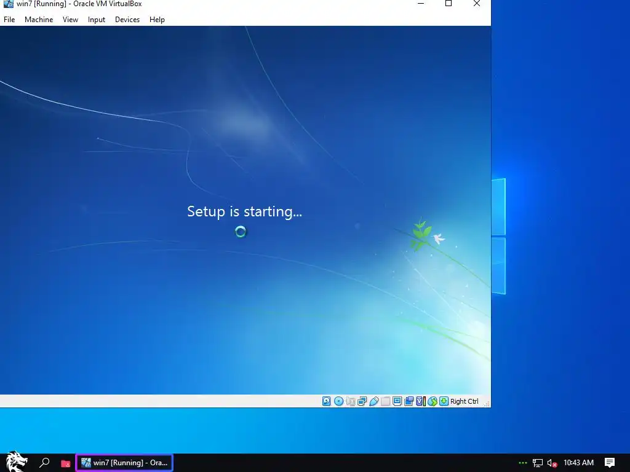Minimize the win7 VirtualBox window
Viewport: 630px width, 472px height.
click(x=421, y=4)
